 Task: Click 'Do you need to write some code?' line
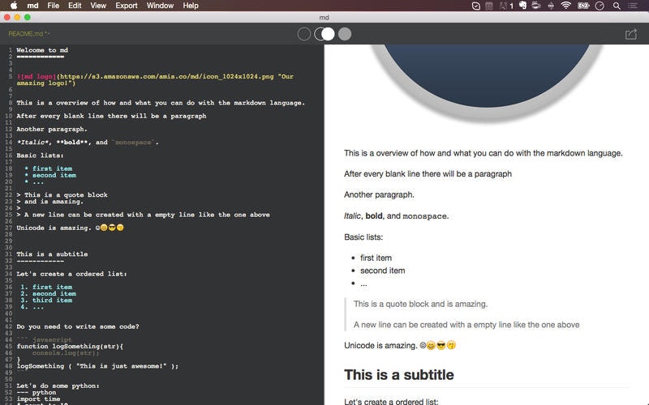(78, 326)
